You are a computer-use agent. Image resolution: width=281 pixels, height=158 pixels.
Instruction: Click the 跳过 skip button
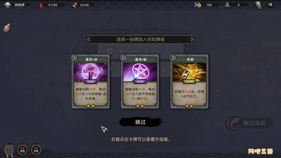pos(140,122)
